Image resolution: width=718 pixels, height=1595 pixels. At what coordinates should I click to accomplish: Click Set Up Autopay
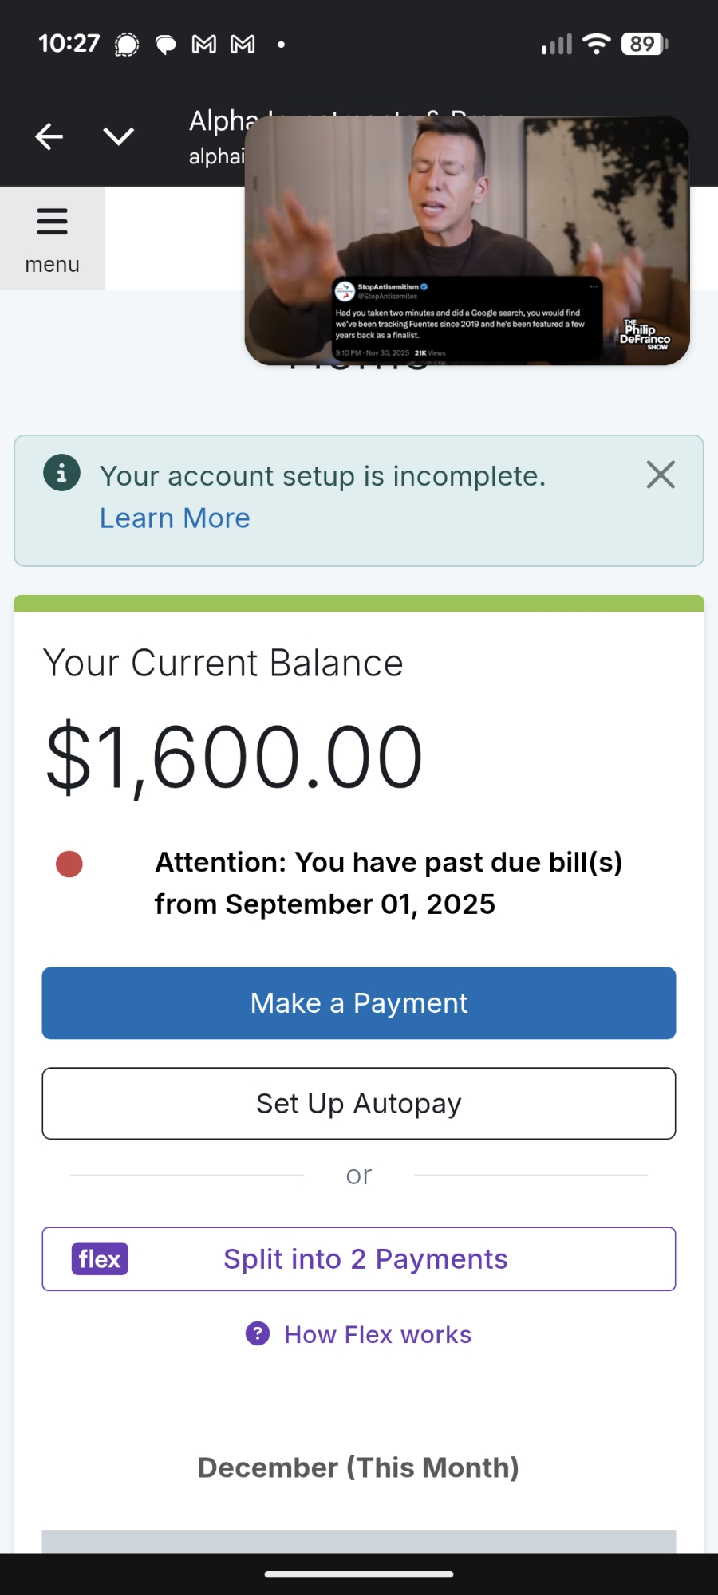(x=359, y=1104)
